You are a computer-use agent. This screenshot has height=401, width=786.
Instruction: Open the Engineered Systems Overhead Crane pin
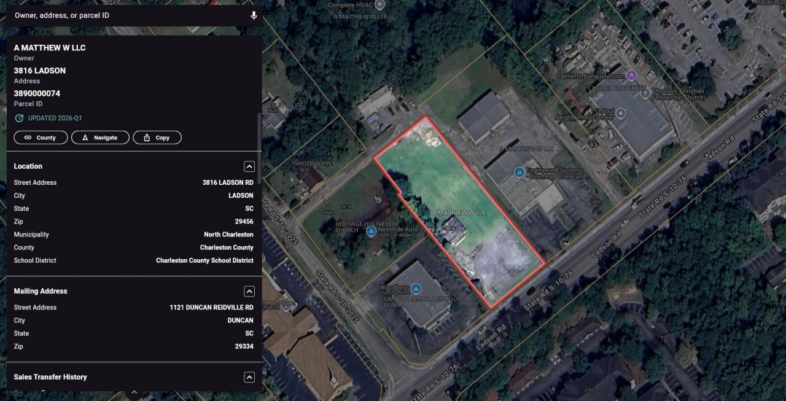pyautogui.click(x=519, y=173)
